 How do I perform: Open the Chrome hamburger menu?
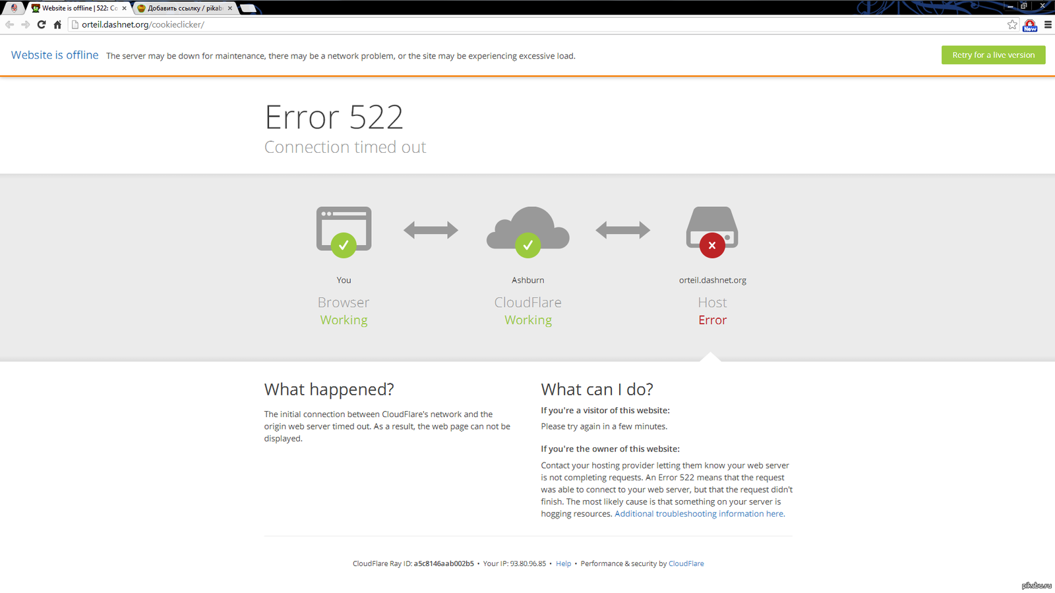click(1048, 24)
